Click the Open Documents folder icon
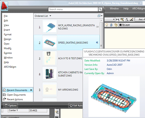The image size is (145, 118). click(5, 95)
